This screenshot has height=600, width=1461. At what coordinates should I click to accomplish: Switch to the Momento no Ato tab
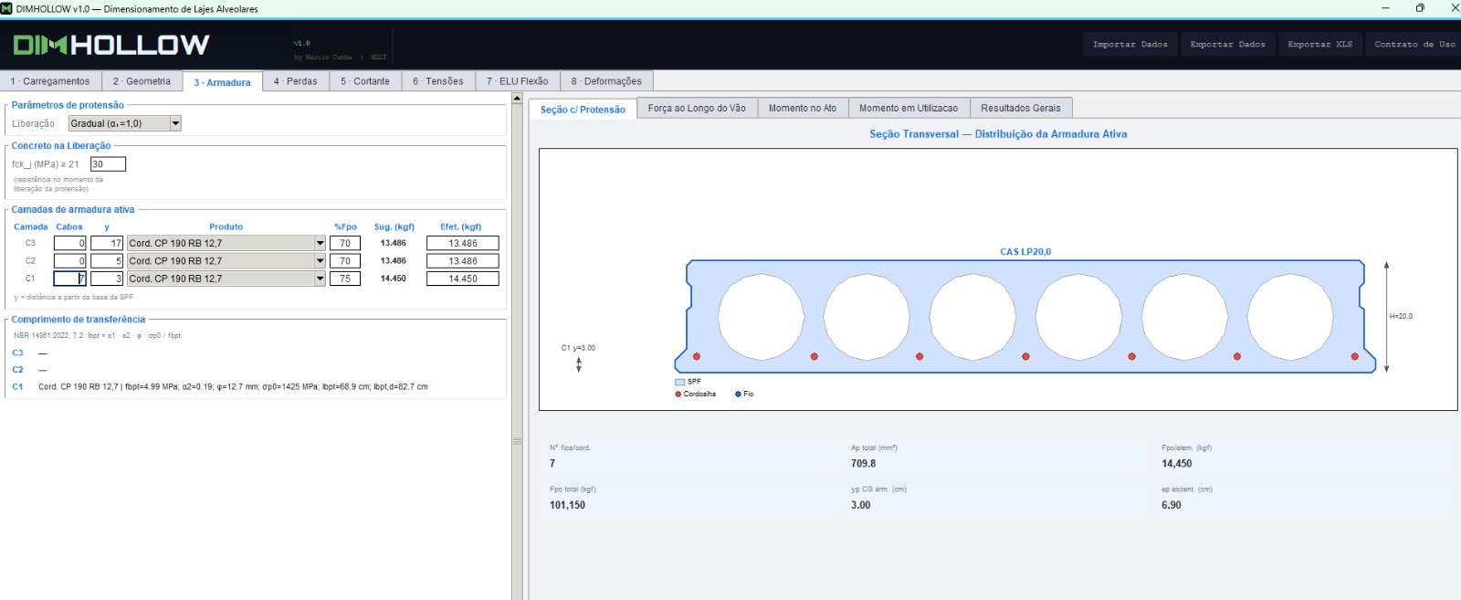click(x=803, y=108)
